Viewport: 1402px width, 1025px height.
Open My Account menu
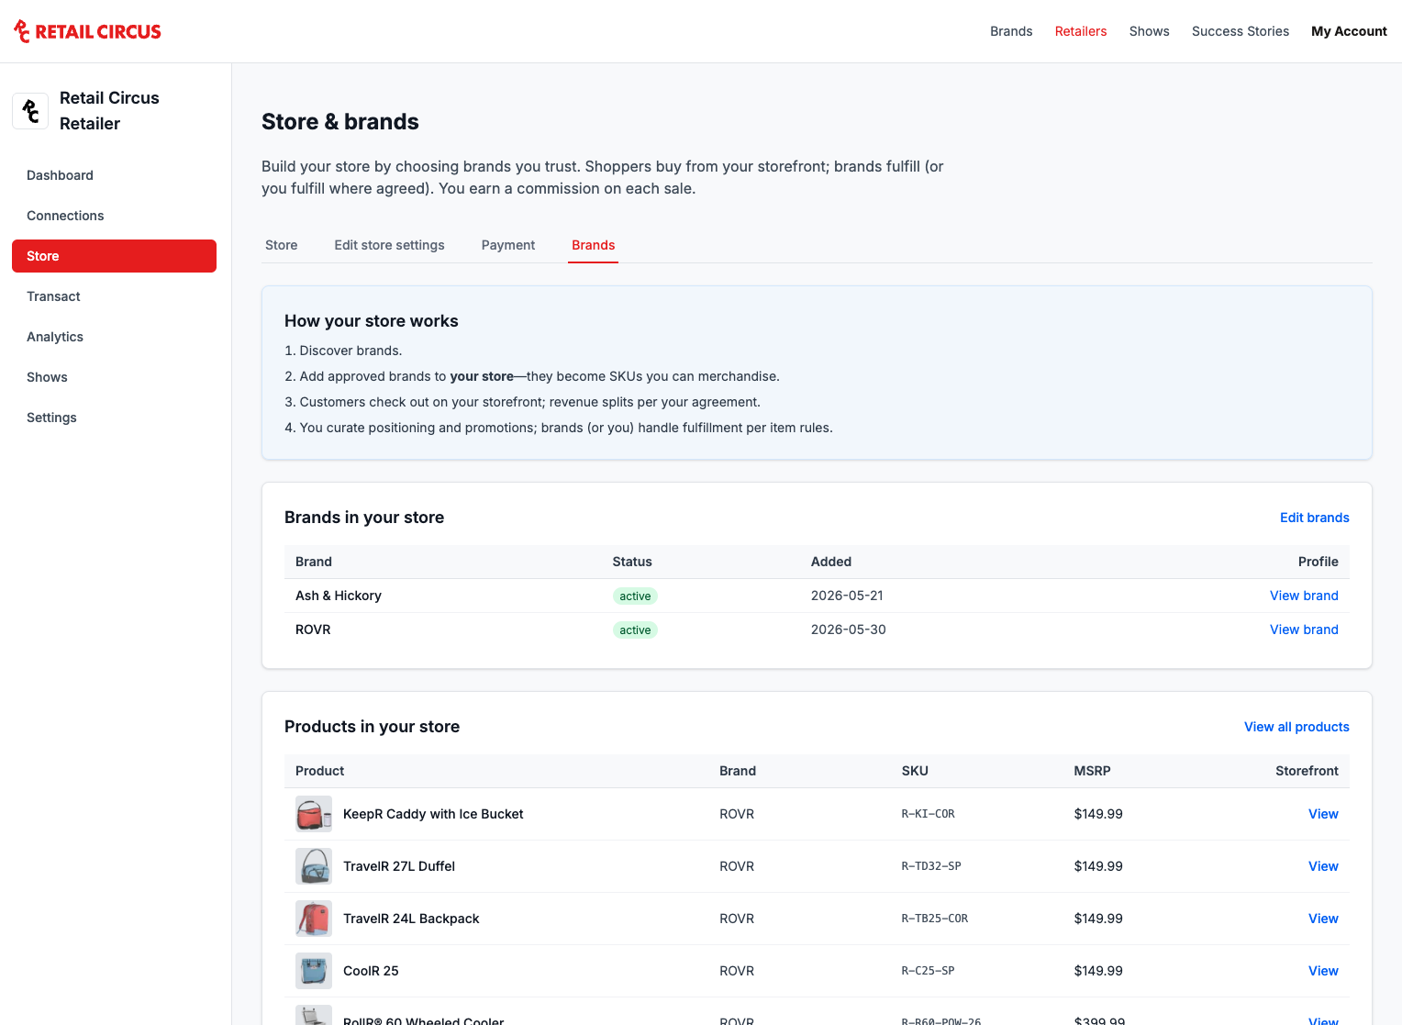1349,31
